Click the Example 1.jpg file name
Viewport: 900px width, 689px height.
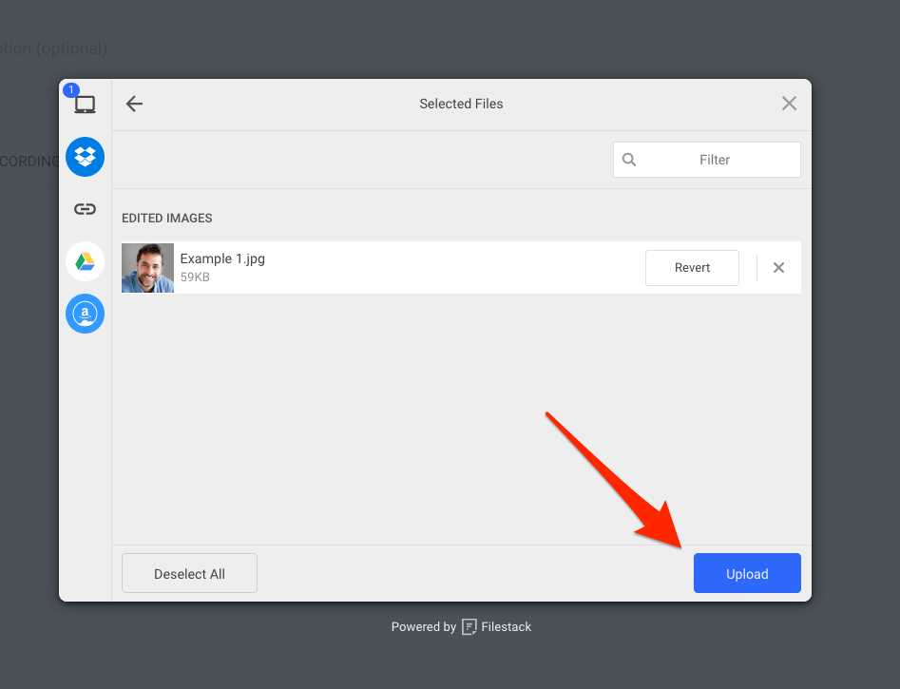click(x=222, y=258)
